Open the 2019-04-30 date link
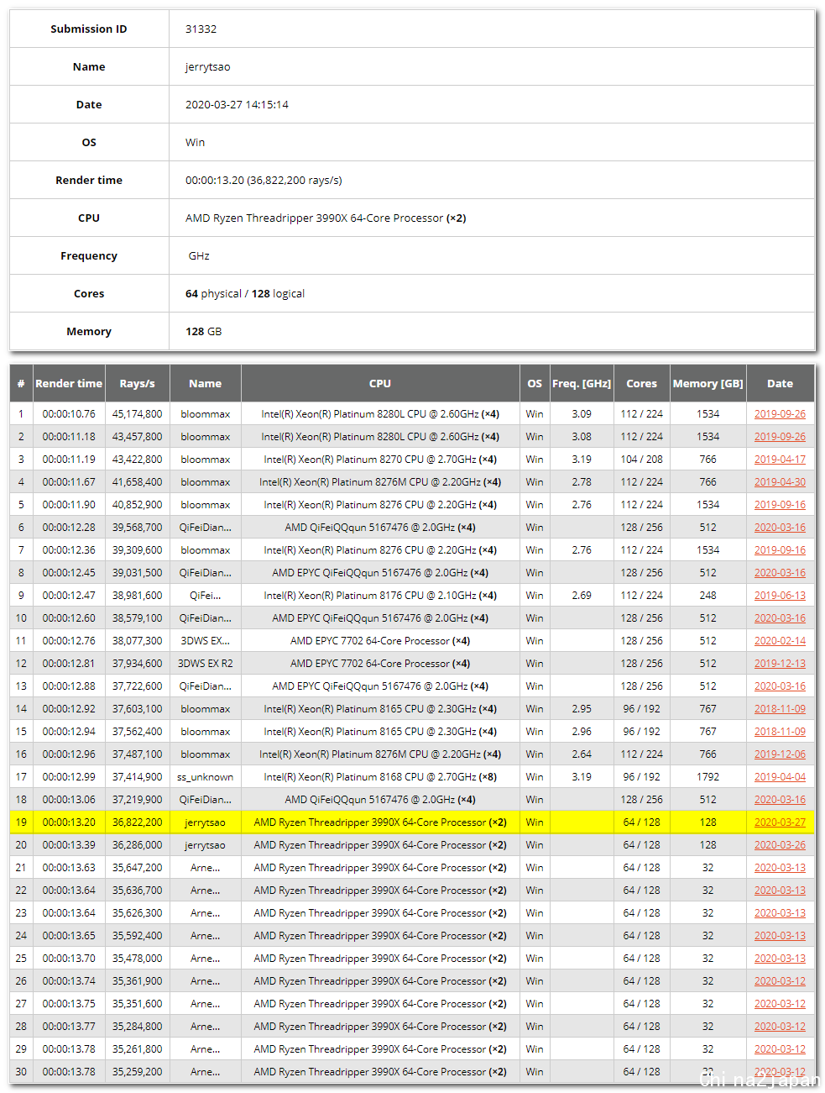 (x=779, y=482)
